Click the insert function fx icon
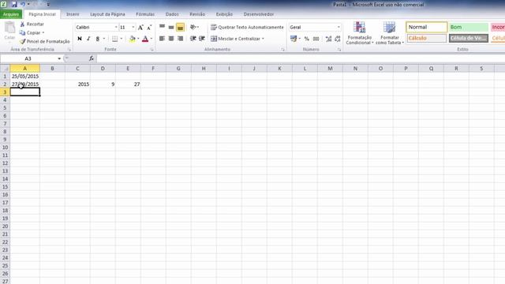This screenshot has height=284, width=505. [x=92, y=58]
